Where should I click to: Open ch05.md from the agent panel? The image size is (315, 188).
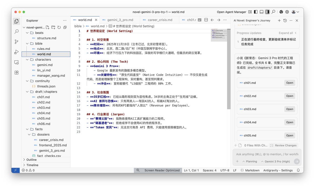(290, 136)
